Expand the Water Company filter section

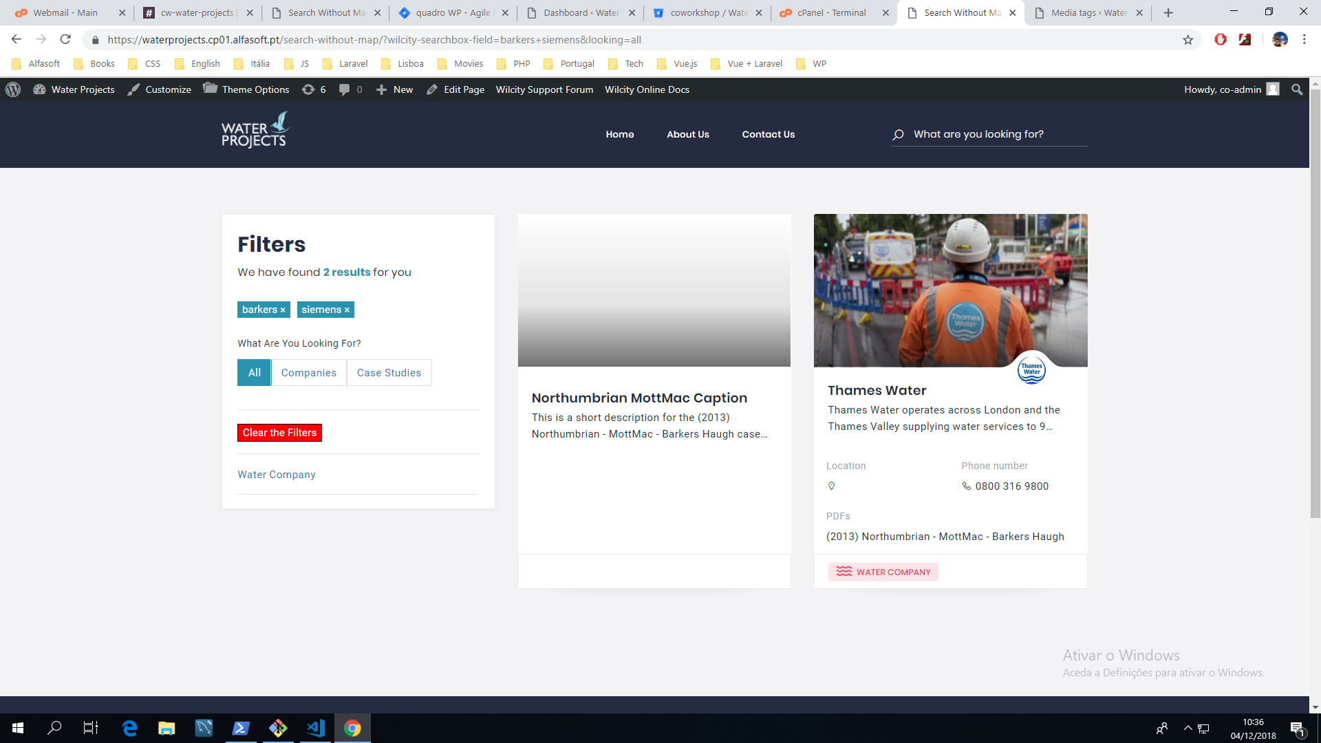277,475
